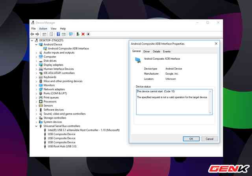Expand Audio inputs and outputs
This screenshot has width=252, height=176.
36,53
